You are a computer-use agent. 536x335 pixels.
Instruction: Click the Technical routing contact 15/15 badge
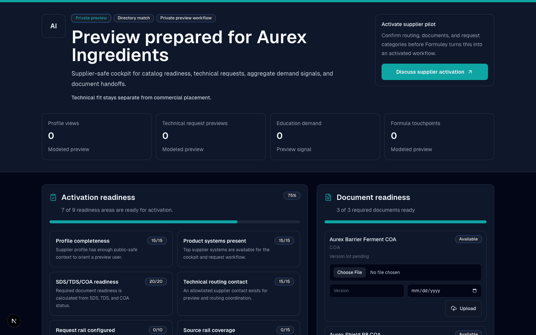284,282
